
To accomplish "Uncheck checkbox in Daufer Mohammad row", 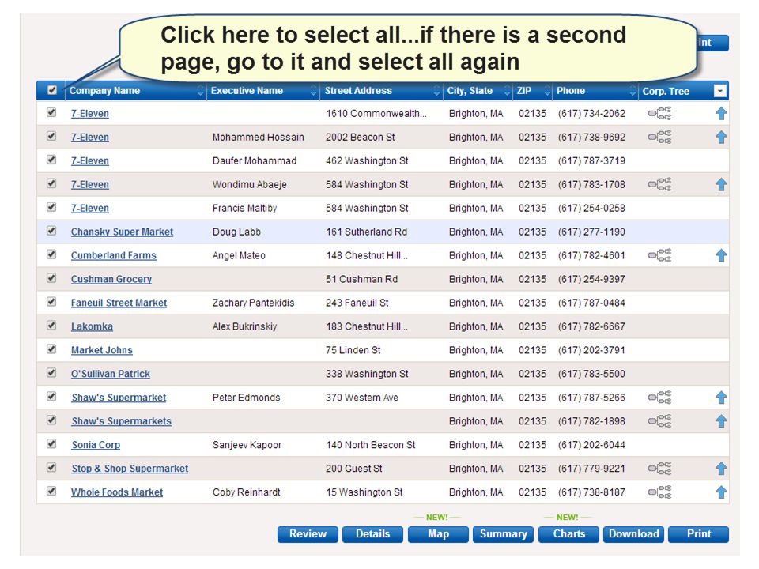I will 51,160.
